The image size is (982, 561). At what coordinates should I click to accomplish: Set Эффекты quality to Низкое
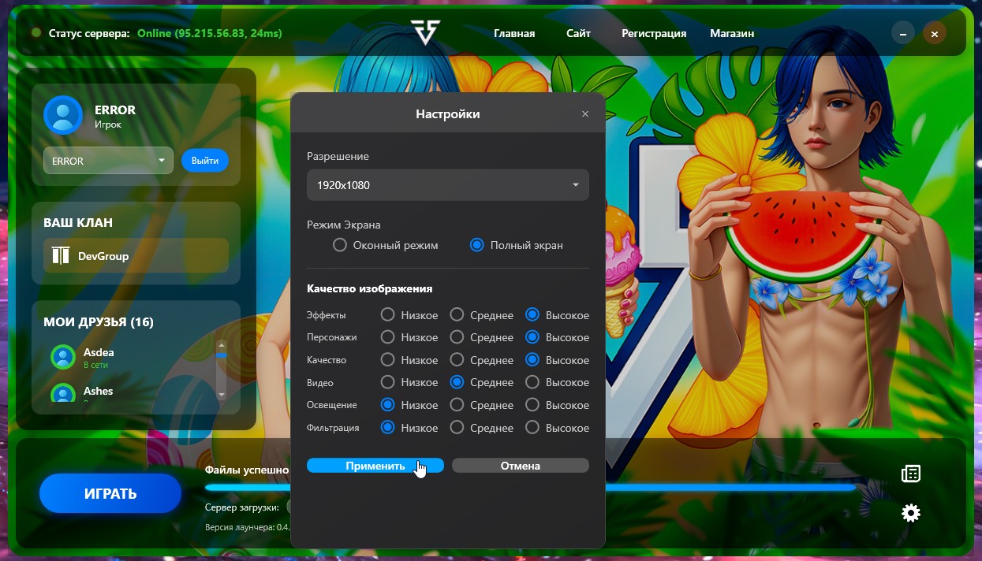point(387,315)
